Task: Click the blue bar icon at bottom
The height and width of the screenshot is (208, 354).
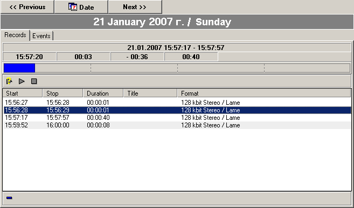Action: tap(9, 198)
